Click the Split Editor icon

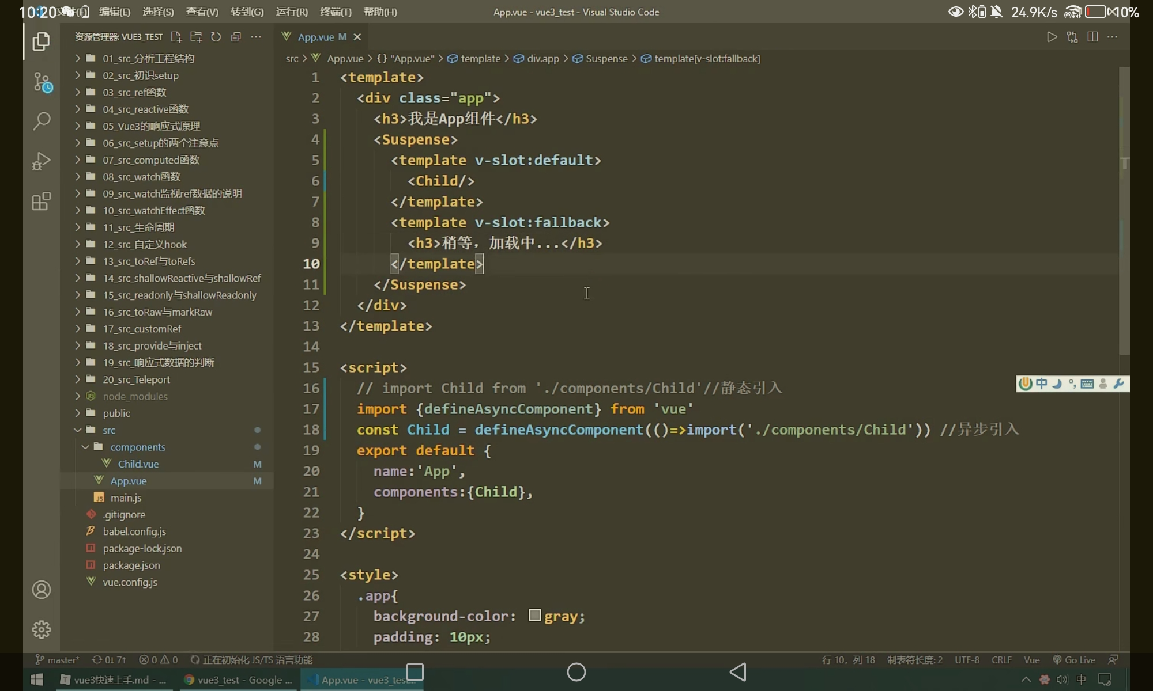point(1092,37)
